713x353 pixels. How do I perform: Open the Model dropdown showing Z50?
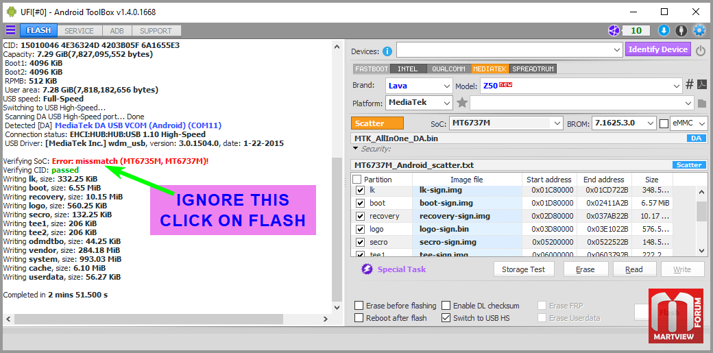click(x=581, y=86)
